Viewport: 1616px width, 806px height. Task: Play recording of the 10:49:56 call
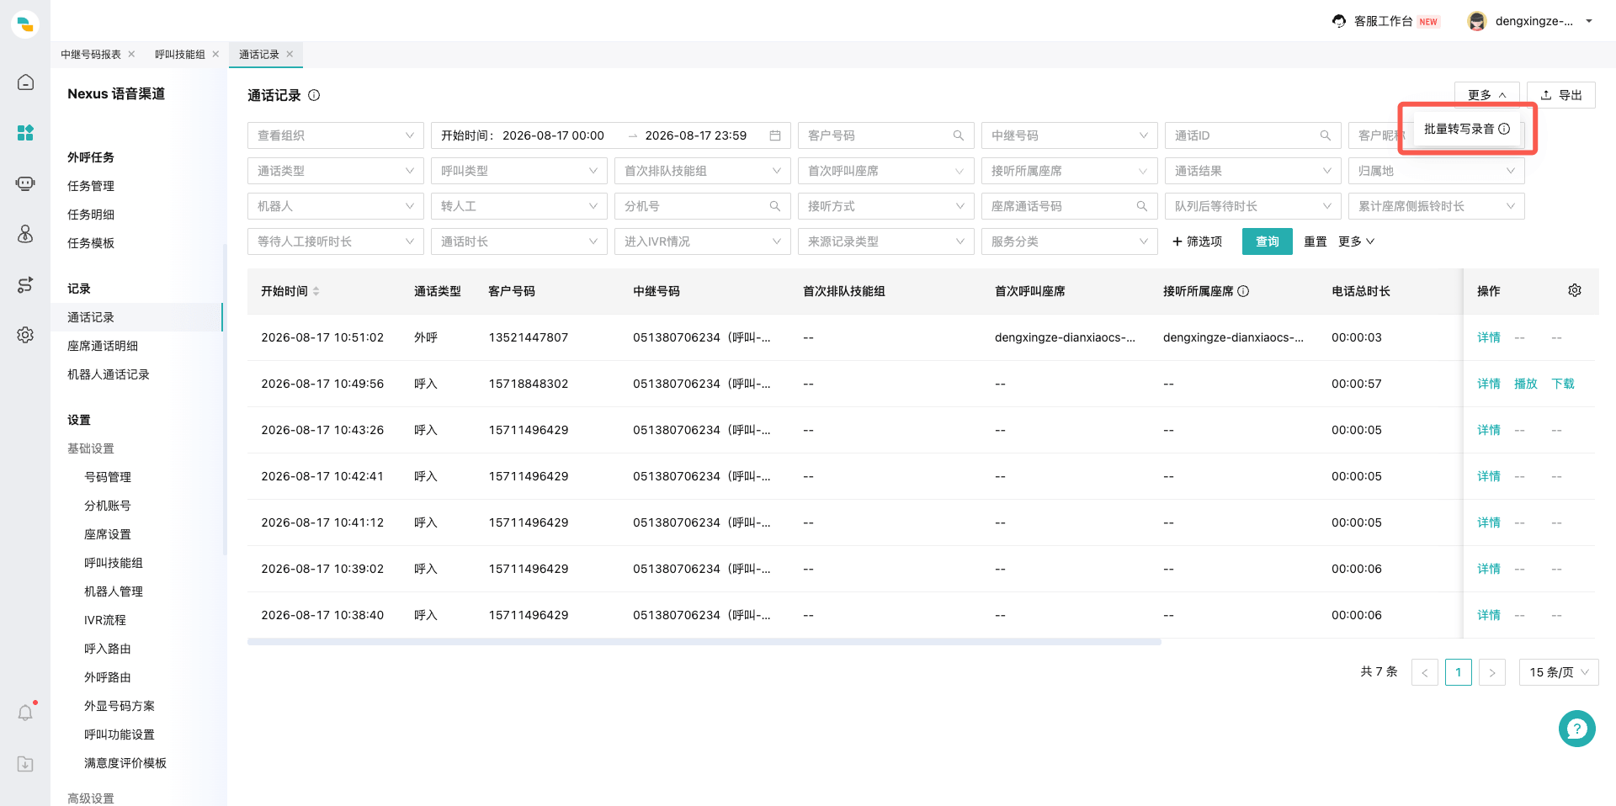(1526, 384)
